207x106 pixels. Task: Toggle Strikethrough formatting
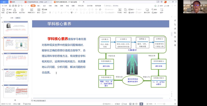coord(59,12)
